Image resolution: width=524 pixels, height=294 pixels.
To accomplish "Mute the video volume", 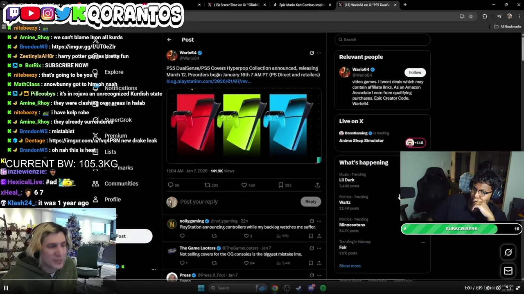I will coord(488,288).
